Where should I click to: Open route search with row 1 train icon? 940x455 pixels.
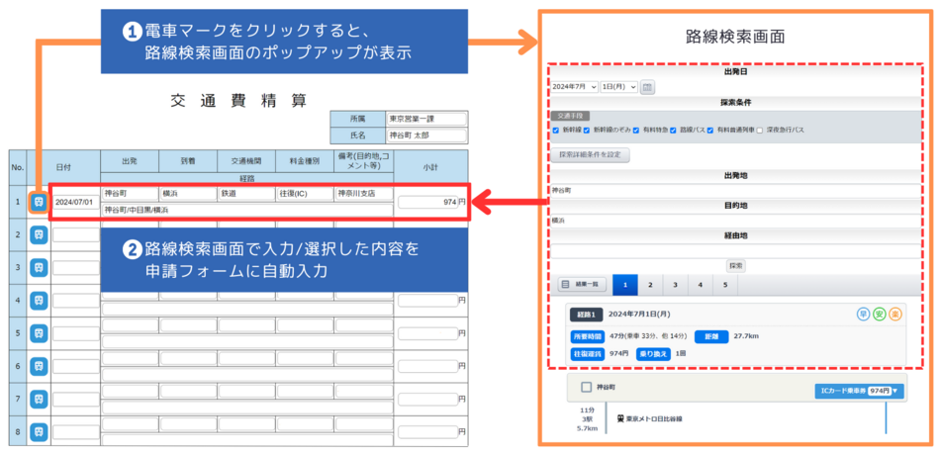[39, 202]
